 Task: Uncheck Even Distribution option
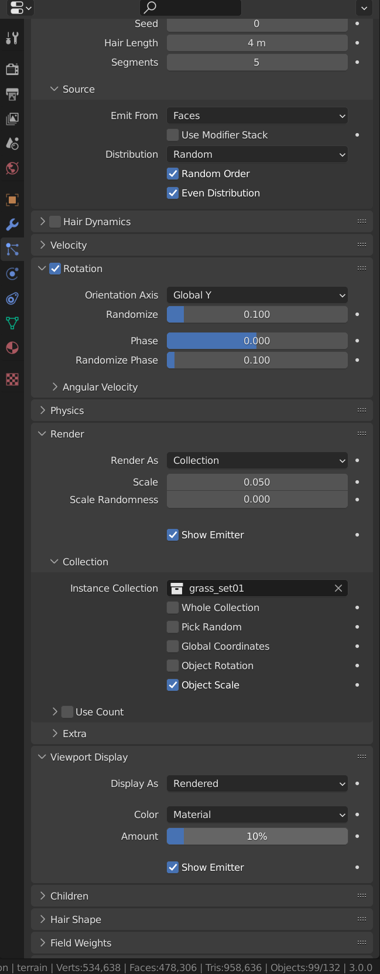pos(173,193)
